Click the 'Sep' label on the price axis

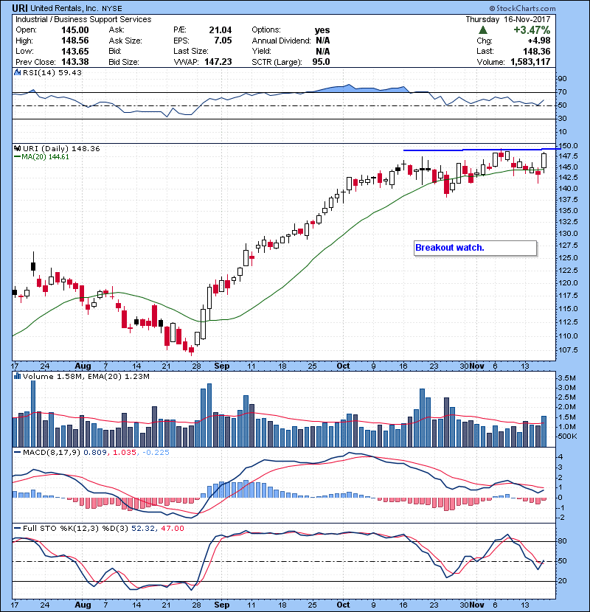[x=222, y=366]
